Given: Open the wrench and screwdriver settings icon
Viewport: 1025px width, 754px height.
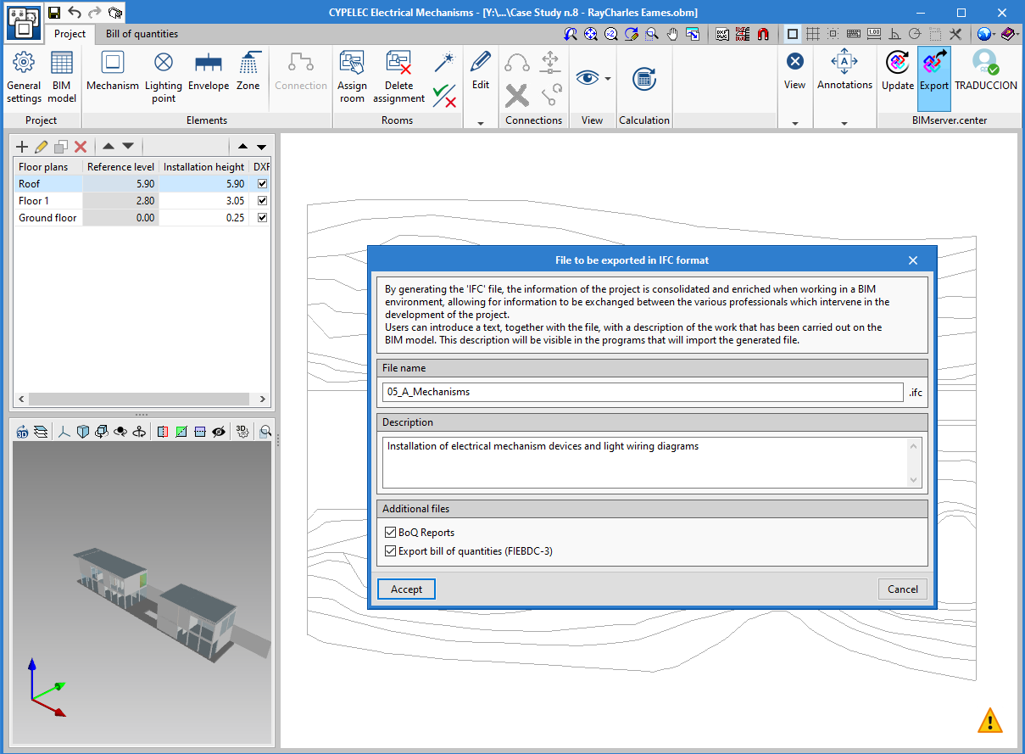Looking at the screenshot, I should pyautogui.click(x=955, y=34).
